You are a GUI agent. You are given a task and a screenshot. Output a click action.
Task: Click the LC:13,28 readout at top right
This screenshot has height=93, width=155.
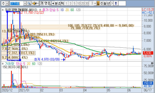(x=148, y=10)
